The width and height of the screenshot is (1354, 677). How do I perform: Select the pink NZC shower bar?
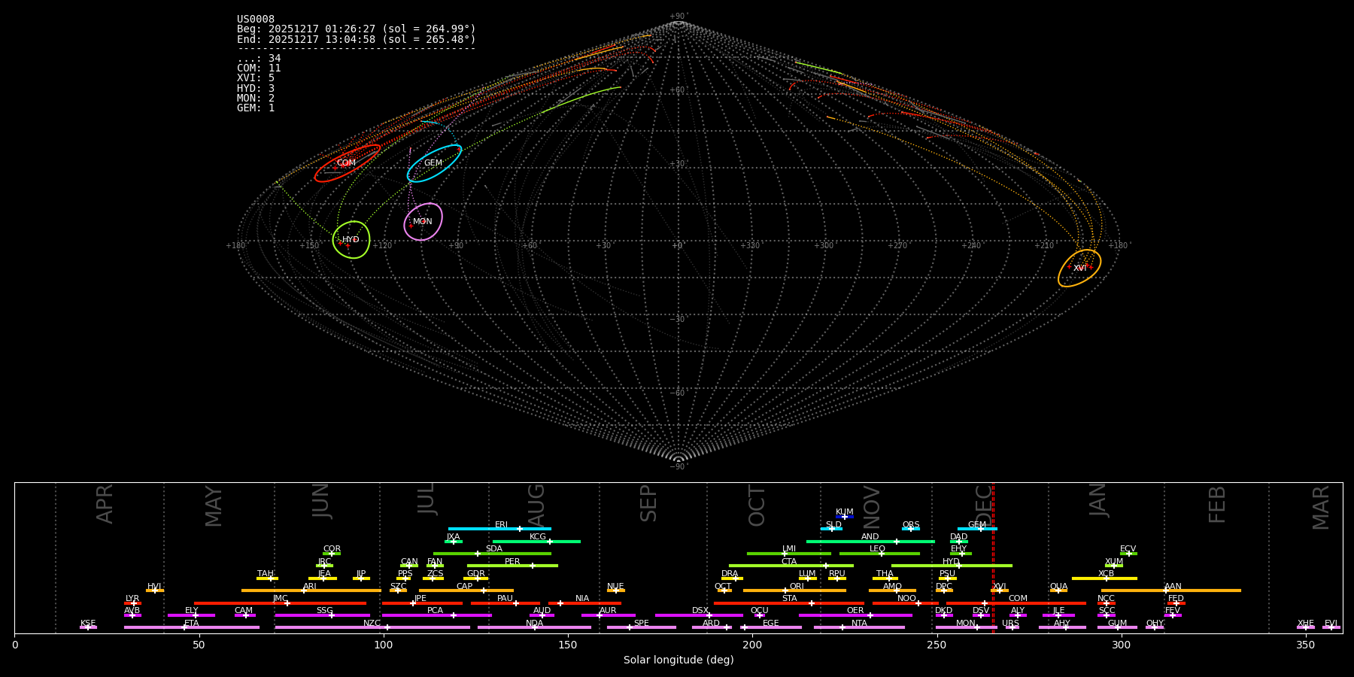click(x=372, y=627)
